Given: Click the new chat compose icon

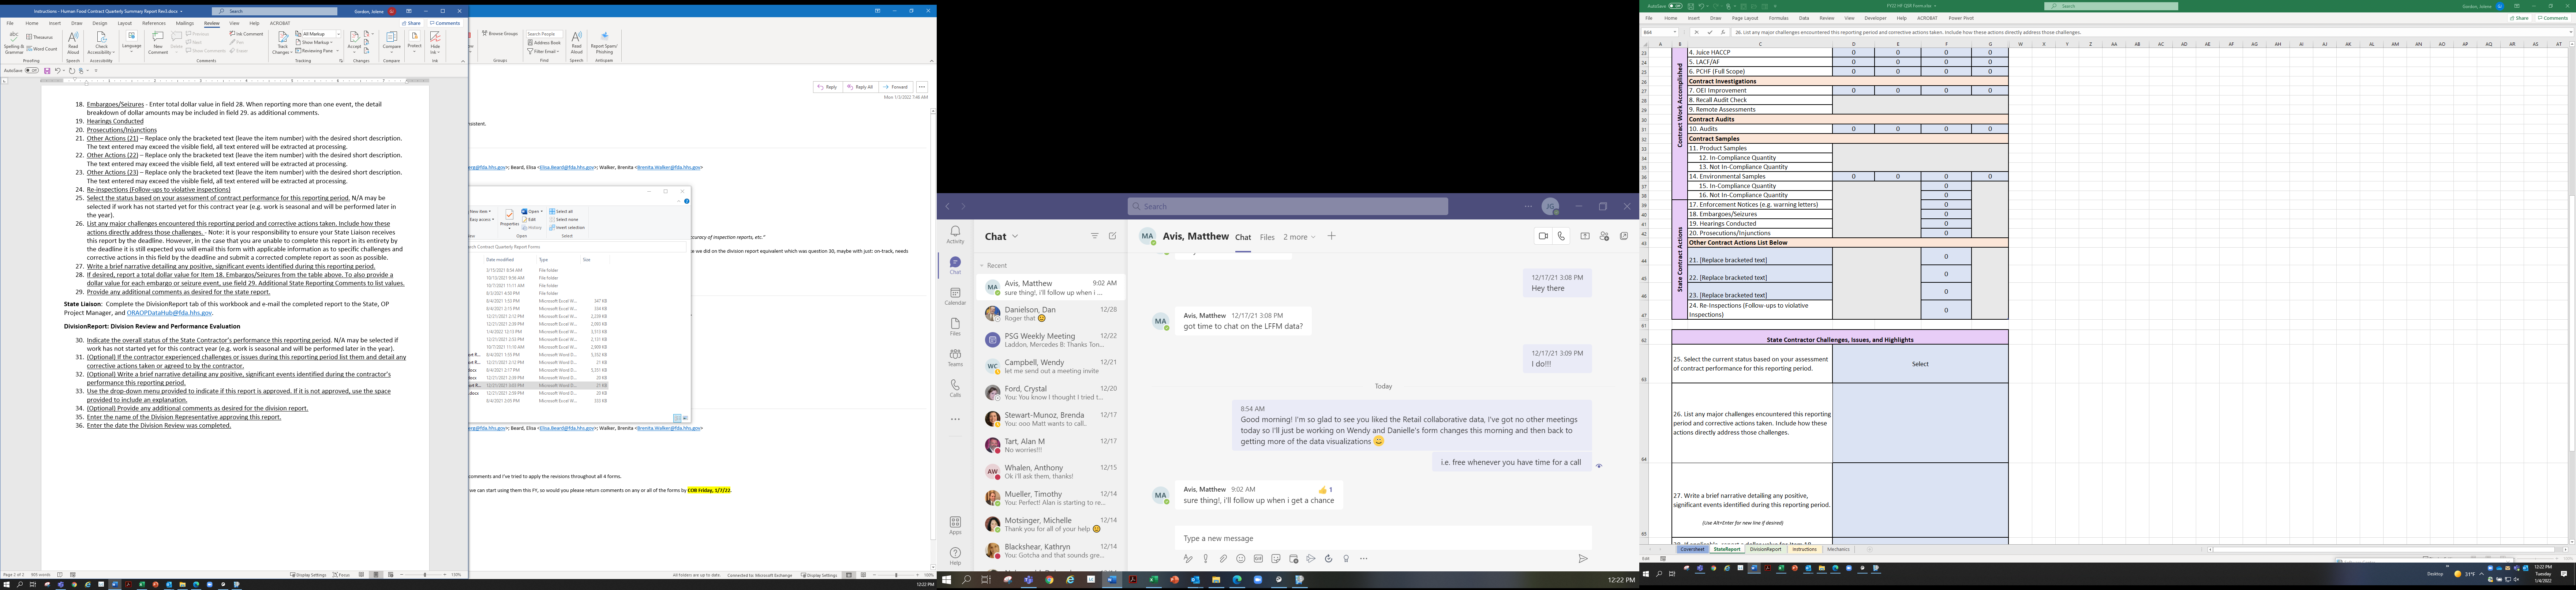Looking at the screenshot, I should click(1112, 236).
